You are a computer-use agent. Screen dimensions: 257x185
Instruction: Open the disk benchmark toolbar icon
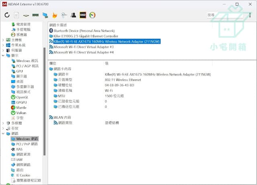(x=26, y=15)
